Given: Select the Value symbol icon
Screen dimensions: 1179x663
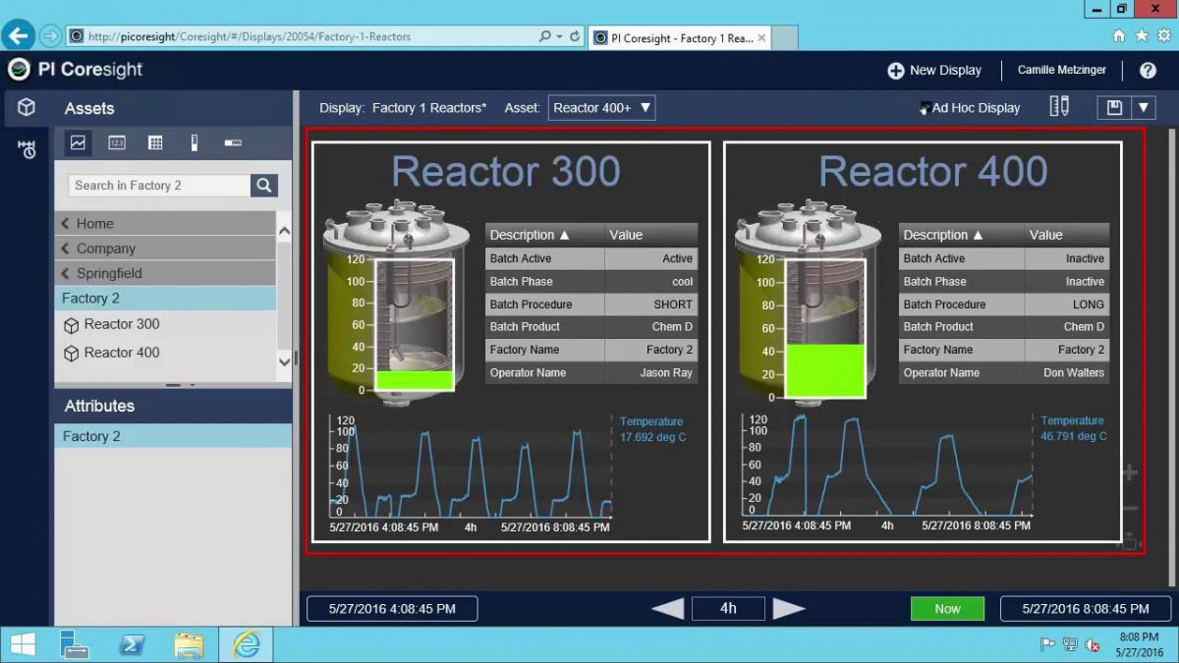Looking at the screenshot, I should 116,142.
